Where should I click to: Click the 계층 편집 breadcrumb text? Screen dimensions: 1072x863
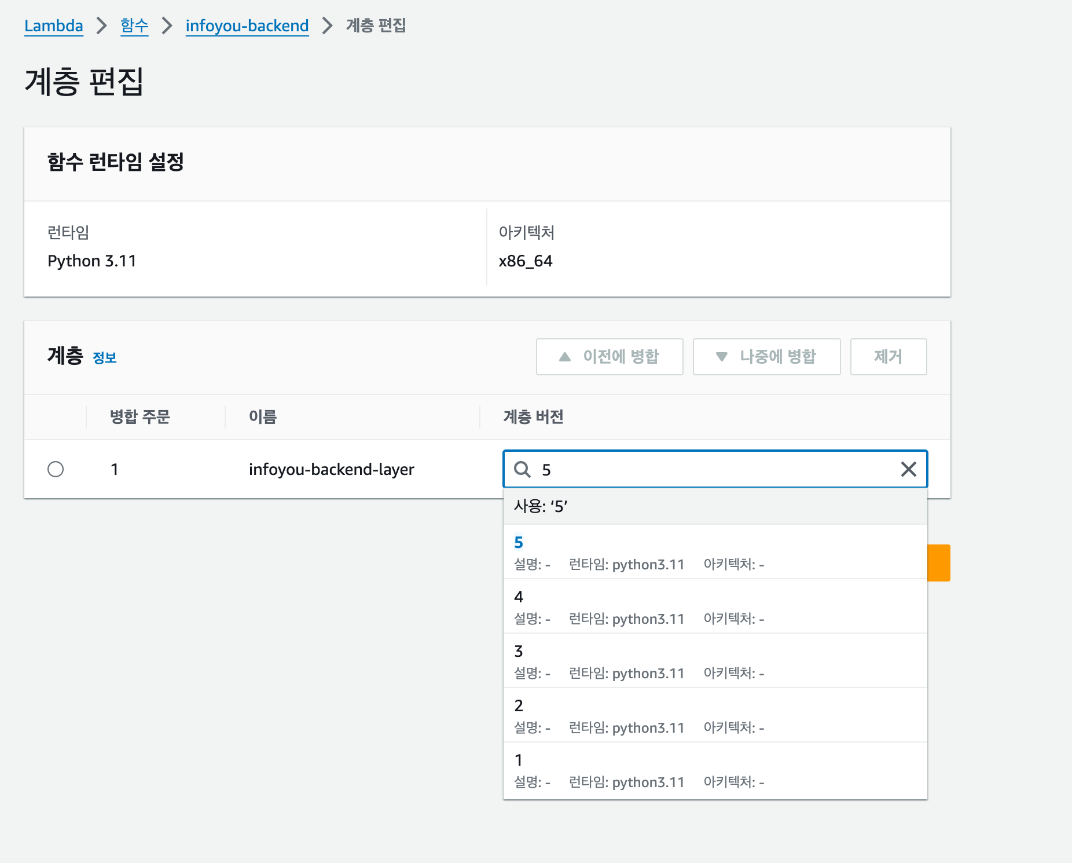[376, 26]
